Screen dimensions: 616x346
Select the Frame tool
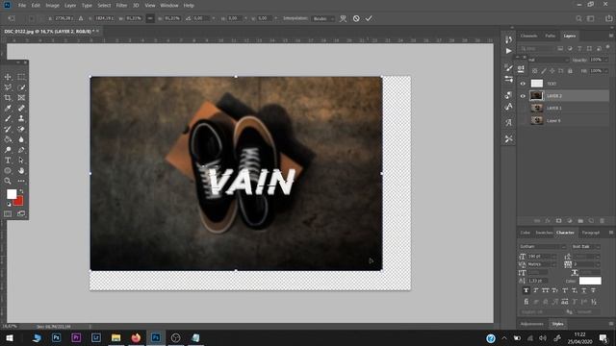[21, 98]
